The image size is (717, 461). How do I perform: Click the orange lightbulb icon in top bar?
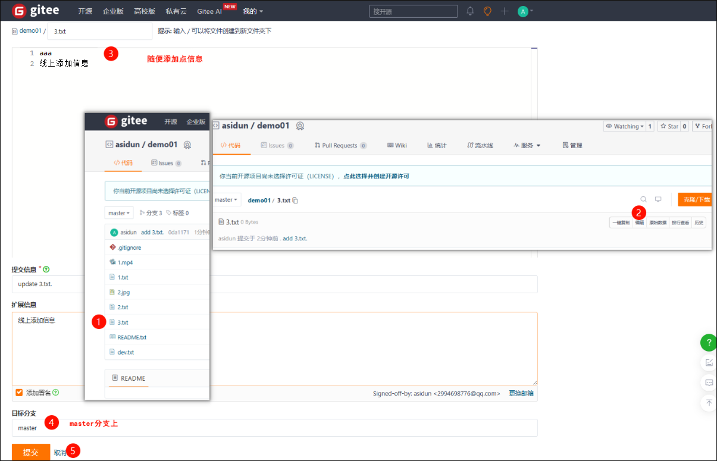pos(487,11)
